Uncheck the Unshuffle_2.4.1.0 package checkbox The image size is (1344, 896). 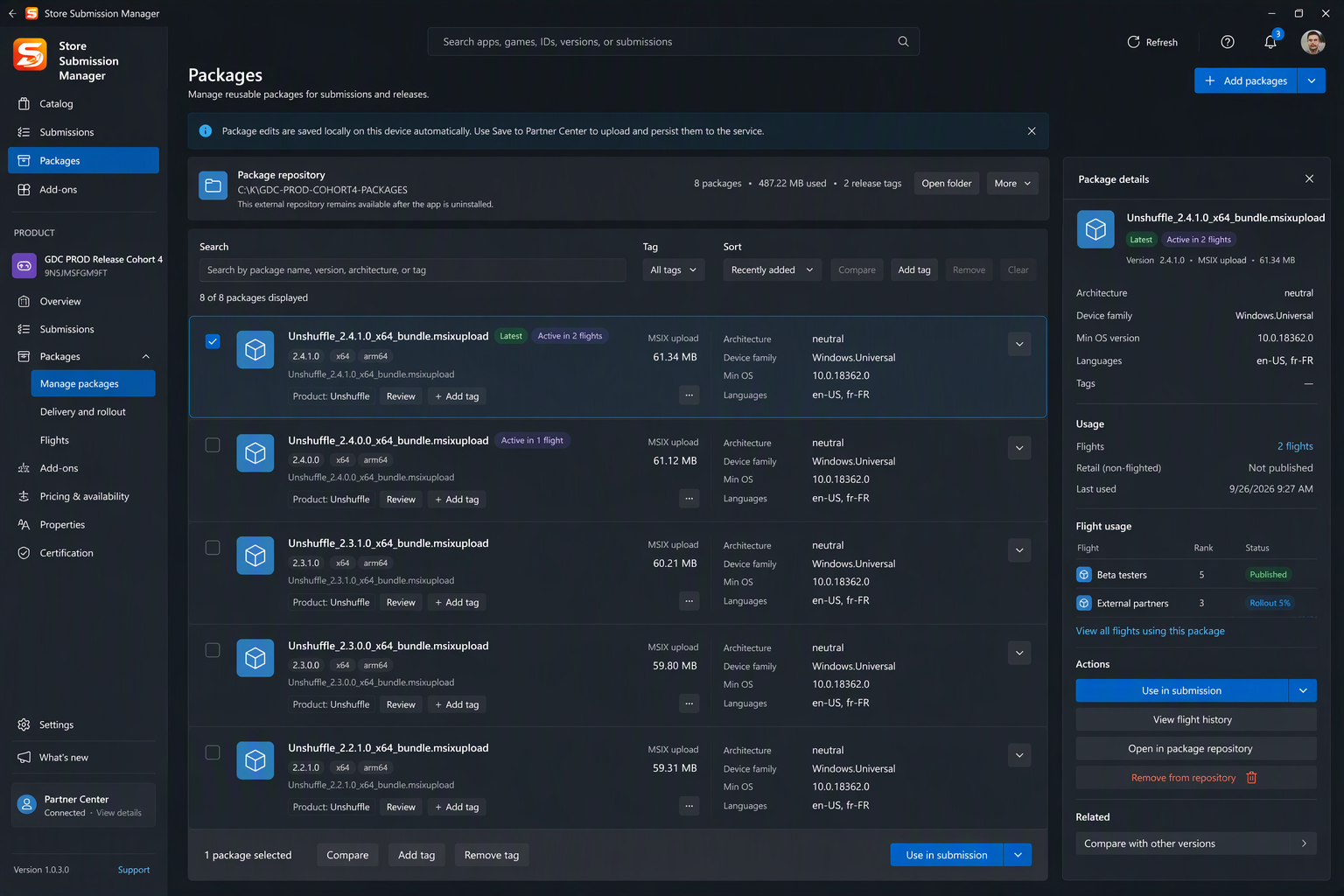click(x=213, y=341)
